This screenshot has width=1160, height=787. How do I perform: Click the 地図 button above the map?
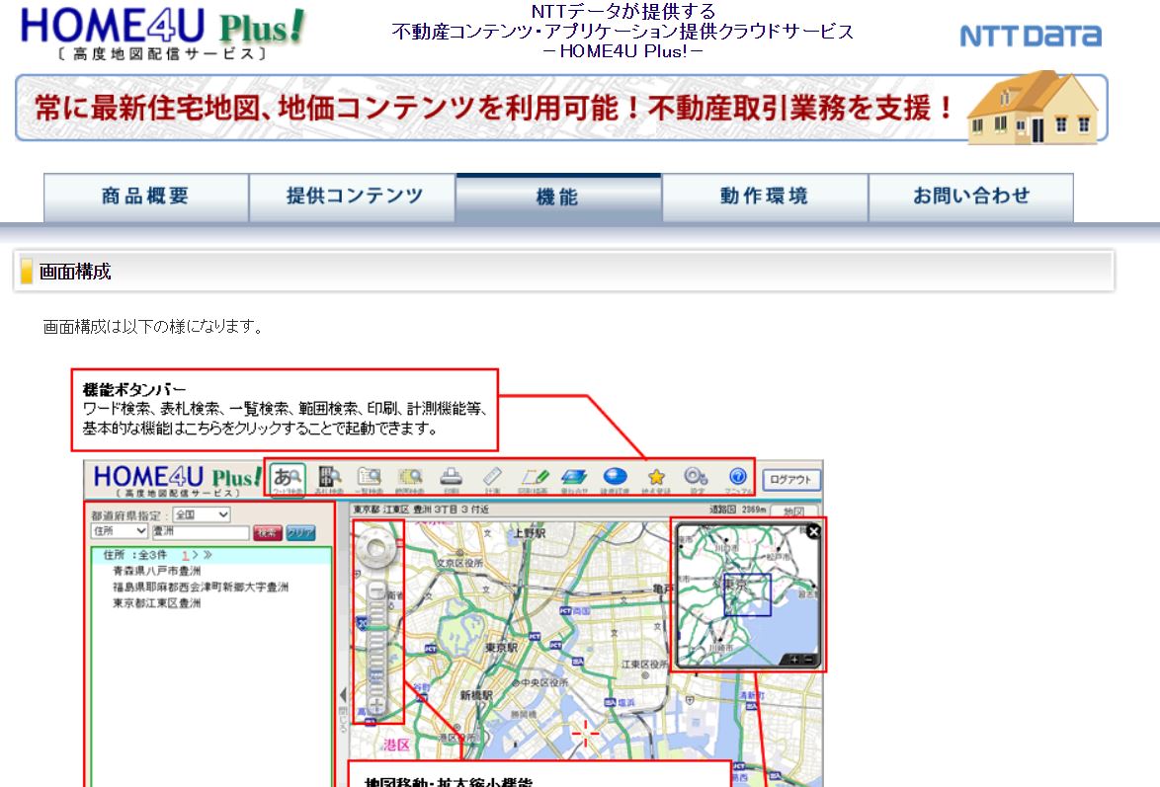pos(793,512)
